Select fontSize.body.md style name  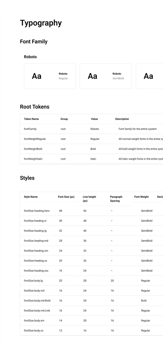pos(34,290)
